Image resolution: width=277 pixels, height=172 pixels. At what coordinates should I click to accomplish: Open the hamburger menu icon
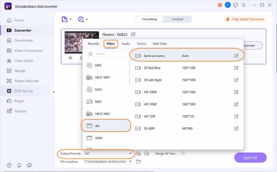(x=244, y=5)
